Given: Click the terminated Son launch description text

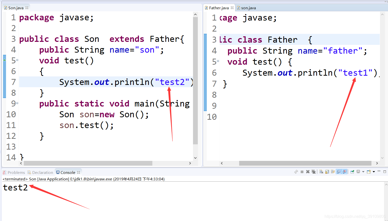Looking at the screenshot, I should 84,179.
